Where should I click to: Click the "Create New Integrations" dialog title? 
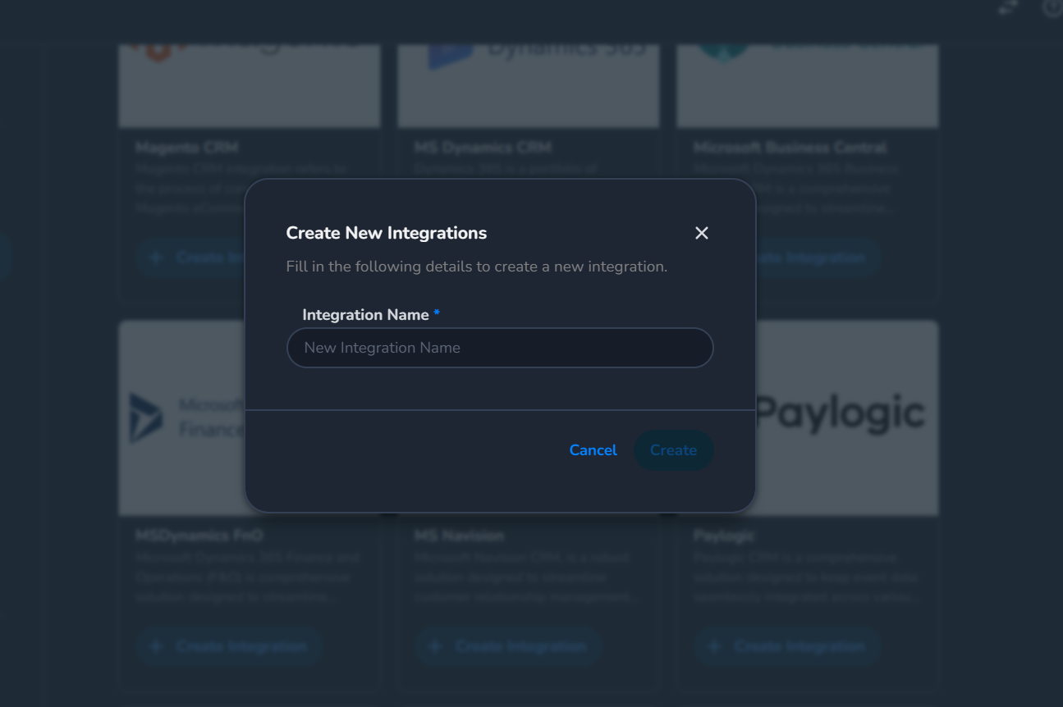387,233
